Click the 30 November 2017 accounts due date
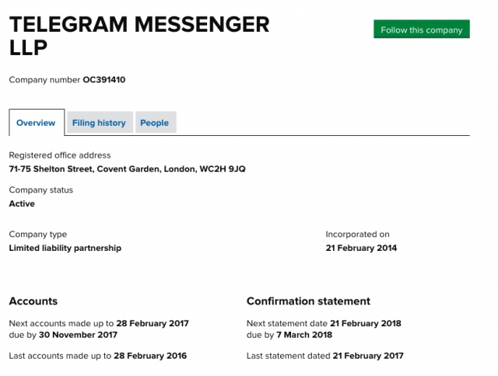The image size is (498, 376). [x=78, y=335]
